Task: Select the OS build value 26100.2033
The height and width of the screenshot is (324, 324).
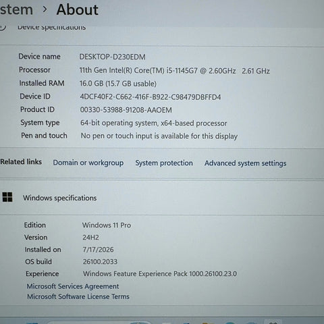Action: [x=100, y=262]
